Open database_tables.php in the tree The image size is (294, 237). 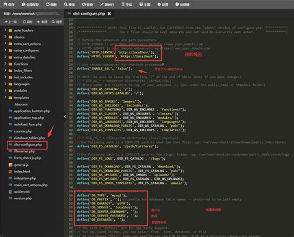tap(29, 137)
